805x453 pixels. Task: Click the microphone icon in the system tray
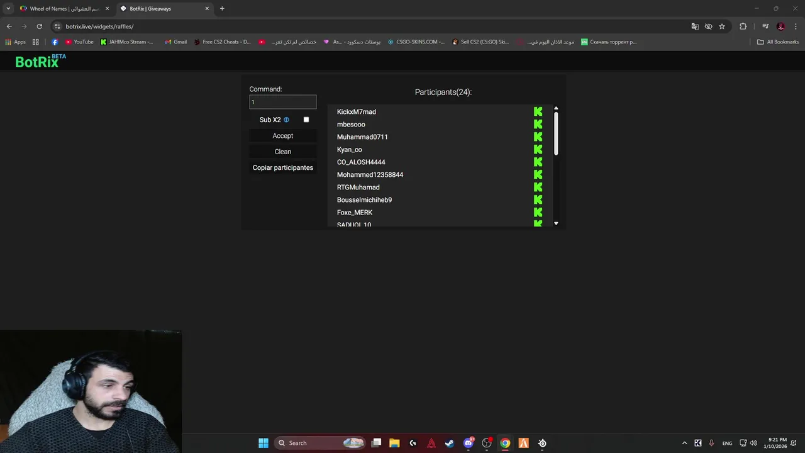tap(711, 443)
